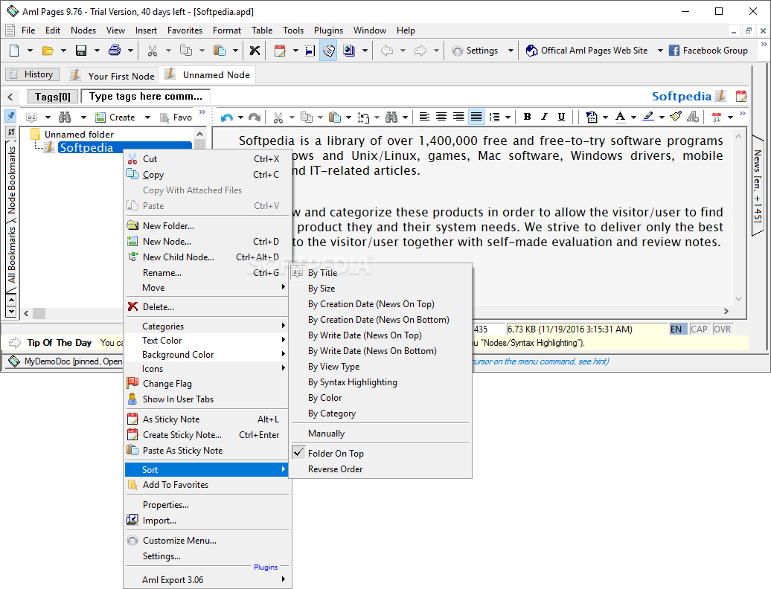Switch to Your First Node tab
771x589 pixels.
[112, 76]
